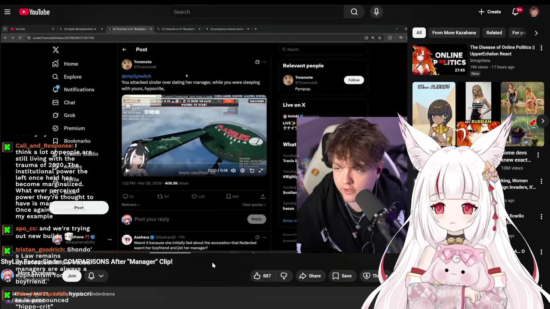Viewport: 550px width, 309px height.
Task: Go to the YouTube home logo
Action: [x=34, y=12]
